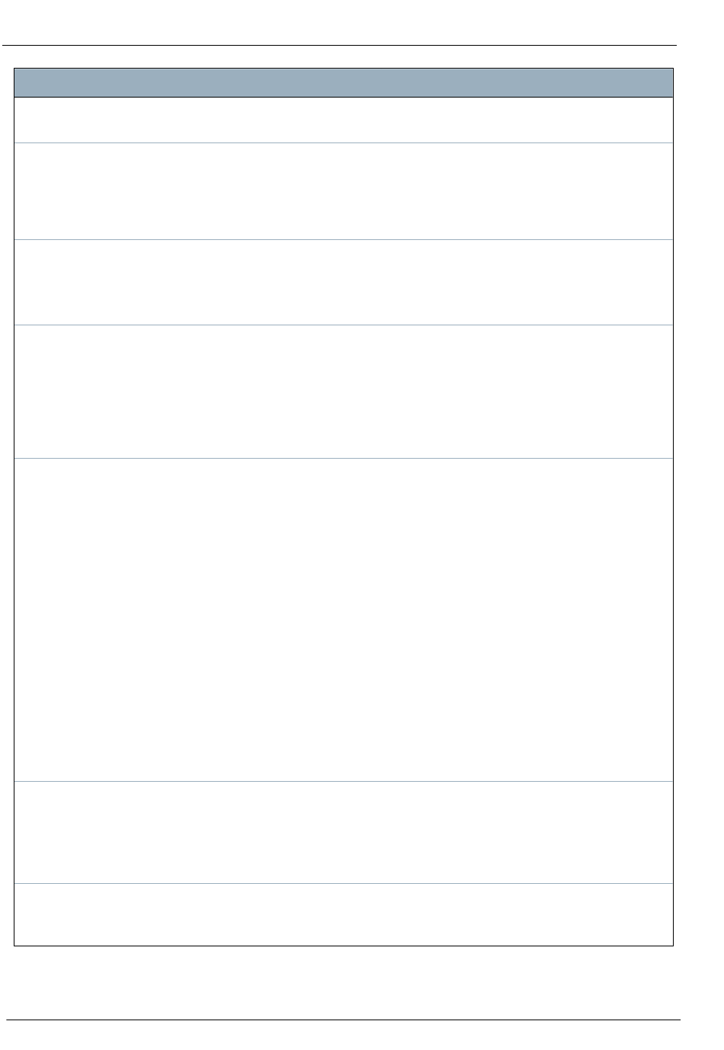Click the blue-gray table header row
The image size is (724, 1050).
pyautogui.click(x=344, y=82)
